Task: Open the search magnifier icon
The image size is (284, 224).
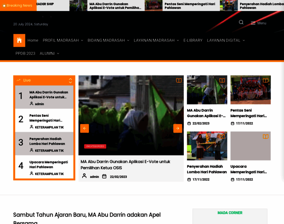Action: (241, 22)
